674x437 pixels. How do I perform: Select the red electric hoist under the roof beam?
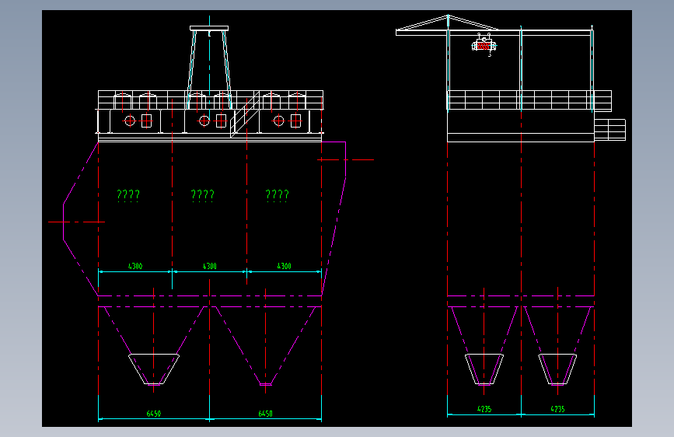484,45
